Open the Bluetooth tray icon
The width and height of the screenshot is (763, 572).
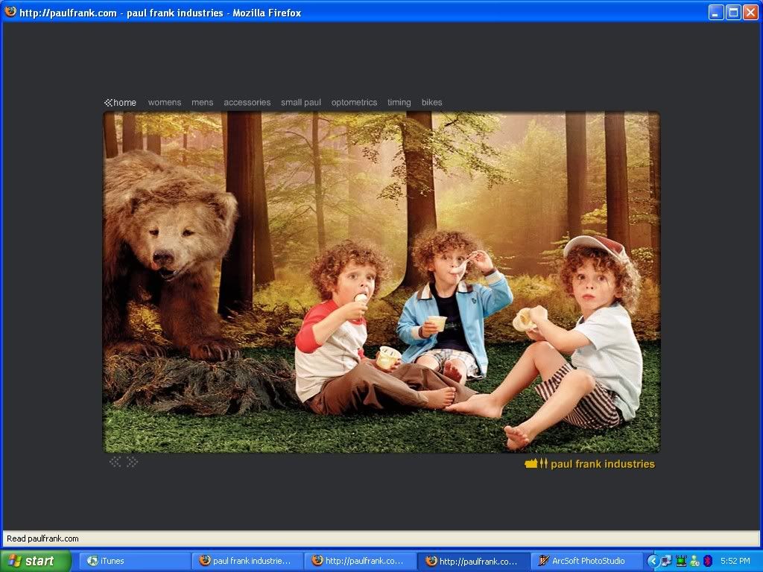click(708, 561)
